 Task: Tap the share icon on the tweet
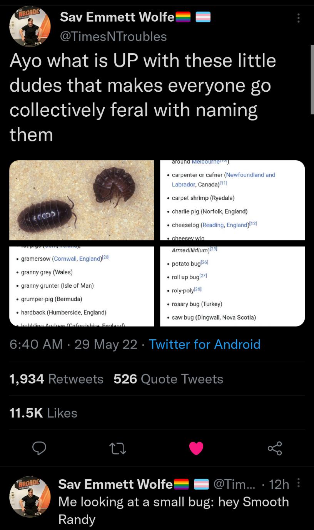(x=275, y=448)
